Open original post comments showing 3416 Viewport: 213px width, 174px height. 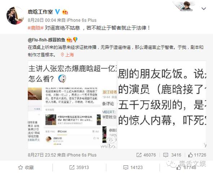coord(172,155)
